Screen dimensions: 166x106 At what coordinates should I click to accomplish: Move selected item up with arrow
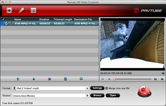tap(18, 79)
